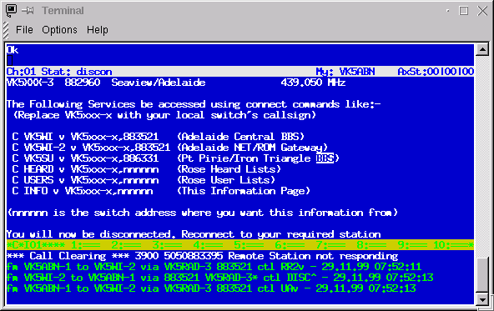Click channel '10:===' in yellow bar
This screenshot has height=311, width=494.
(451, 245)
